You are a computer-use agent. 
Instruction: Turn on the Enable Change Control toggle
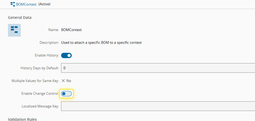click(66, 94)
